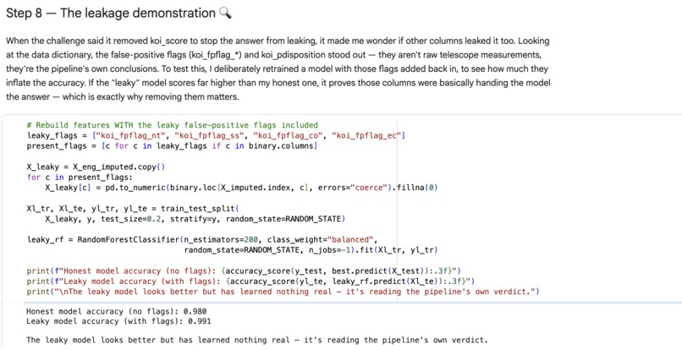This screenshot has height=350, width=682.
Task: Click the comment line 'Rebuild features WITH the leaky'
Action: 173,125
